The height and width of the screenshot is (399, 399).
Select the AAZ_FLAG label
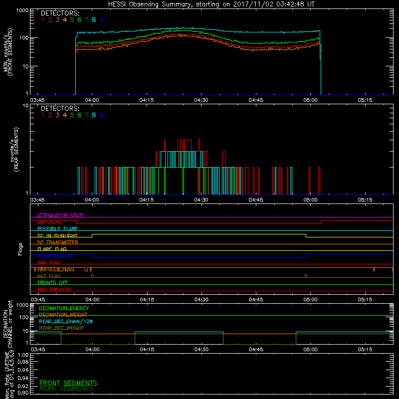tap(49, 276)
